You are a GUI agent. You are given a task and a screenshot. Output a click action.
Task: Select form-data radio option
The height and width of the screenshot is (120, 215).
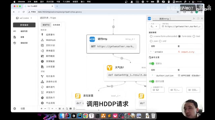(179, 36)
